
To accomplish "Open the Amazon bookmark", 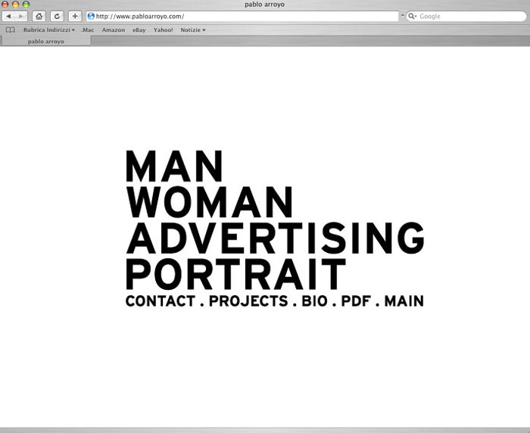I will click(x=114, y=30).
